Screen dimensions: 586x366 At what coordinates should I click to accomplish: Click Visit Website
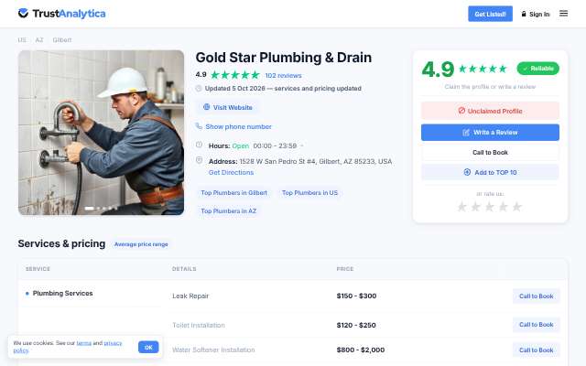[x=227, y=108]
